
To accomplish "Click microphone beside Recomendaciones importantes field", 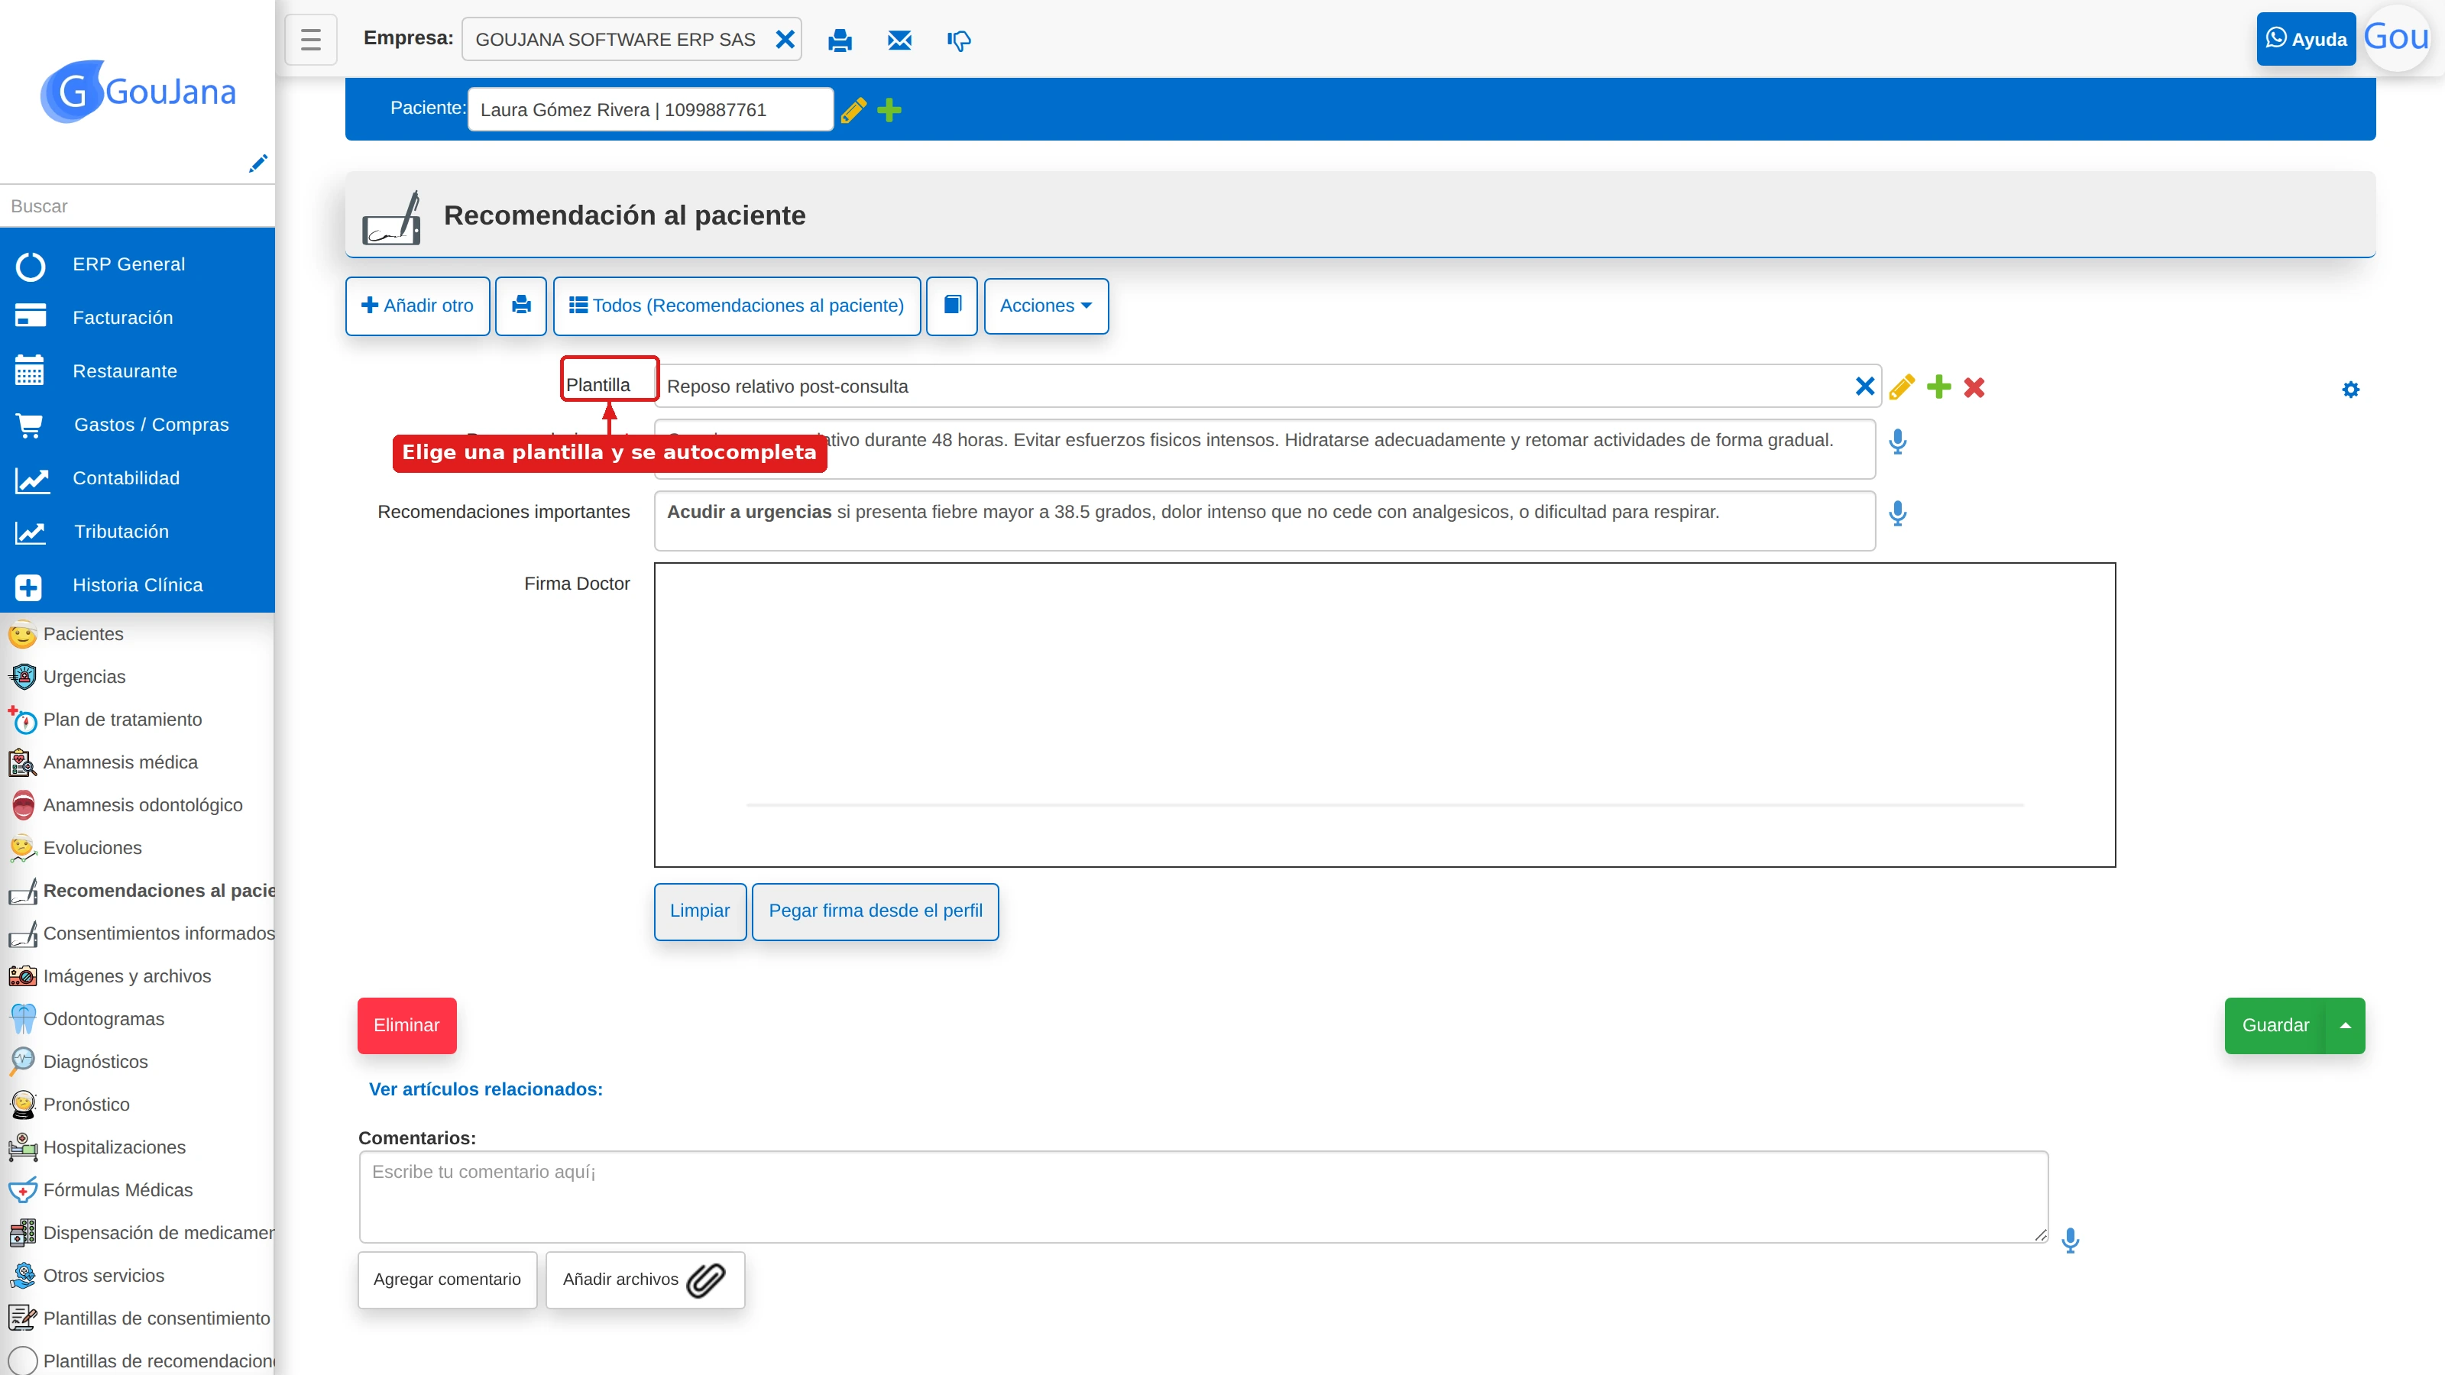I will 1897,513.
